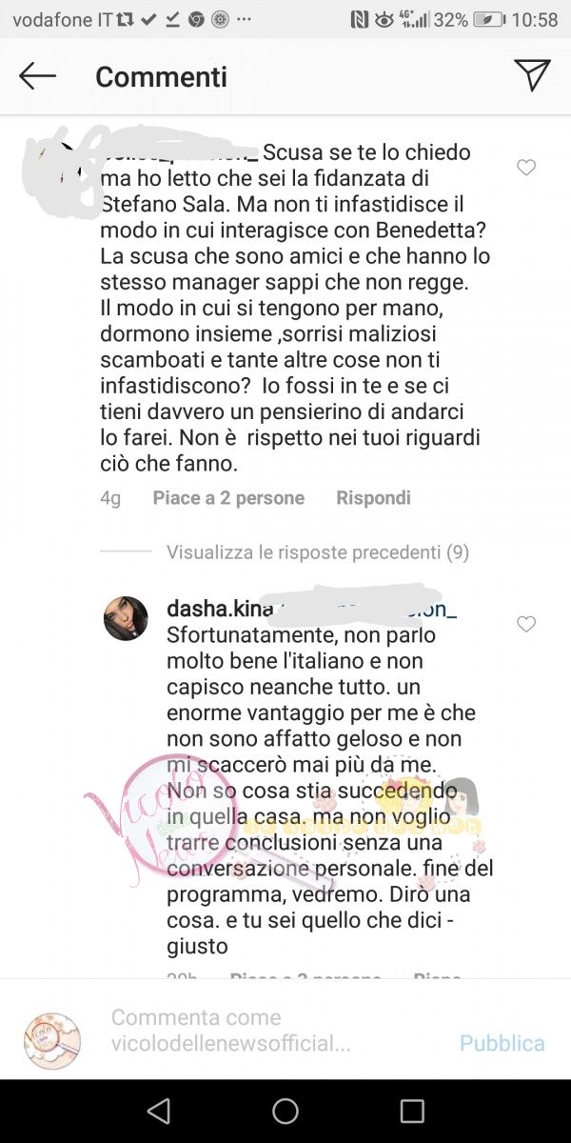Tap the Commenti screen title
This screenshot has height=1143, width=571.
point(161,76)
